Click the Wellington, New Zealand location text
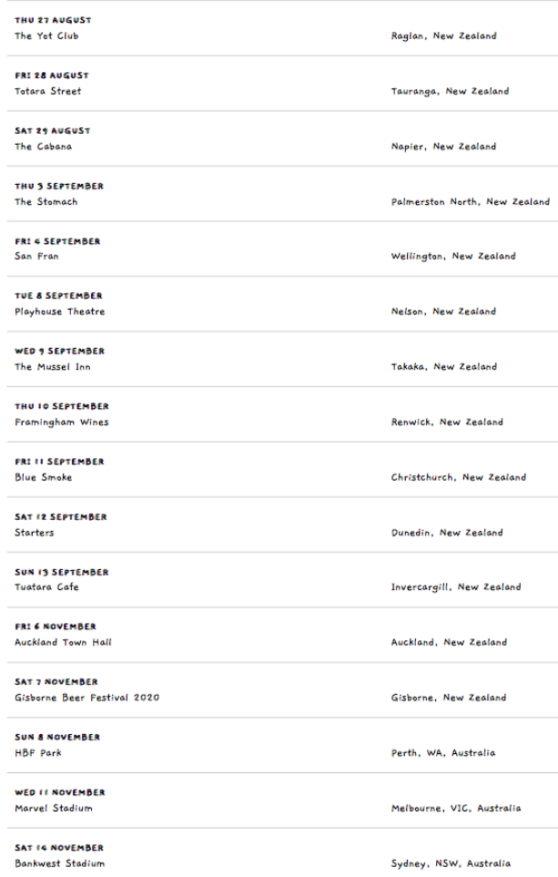The image size is (558, 877). (x=453, y=256)
